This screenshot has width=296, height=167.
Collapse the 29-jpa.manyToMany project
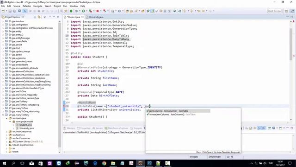coord(3,115)
